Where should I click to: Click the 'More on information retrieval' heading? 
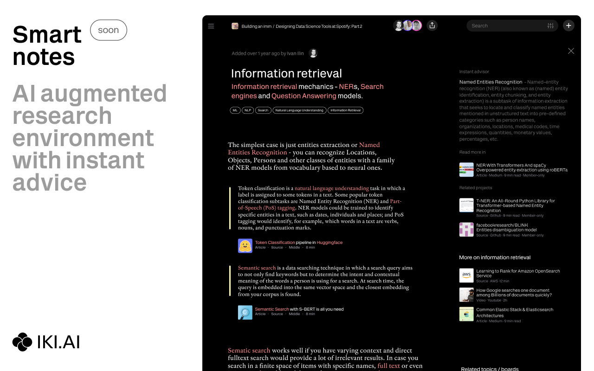495,257
